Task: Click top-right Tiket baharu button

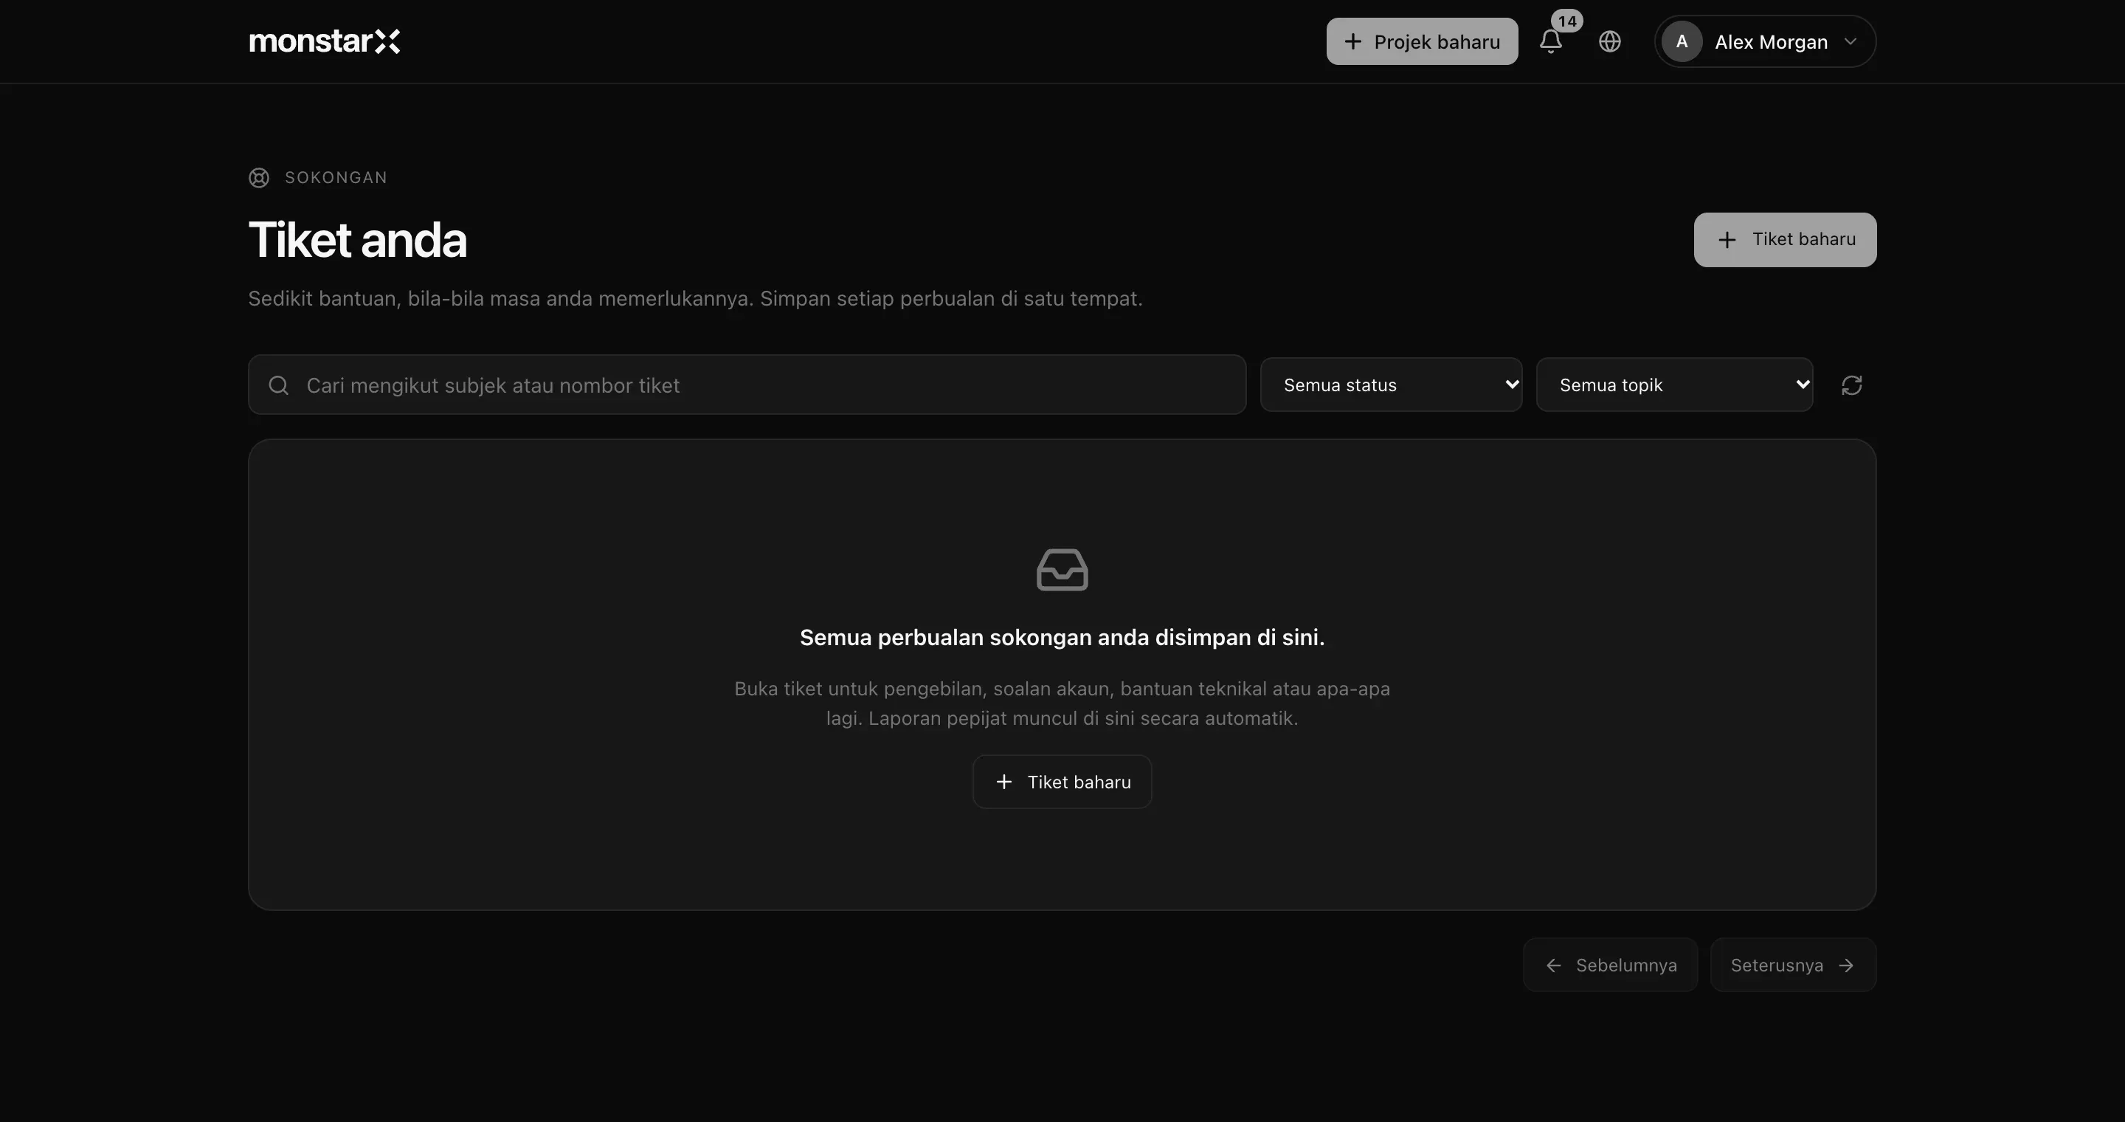Action: coord(1785,240)
